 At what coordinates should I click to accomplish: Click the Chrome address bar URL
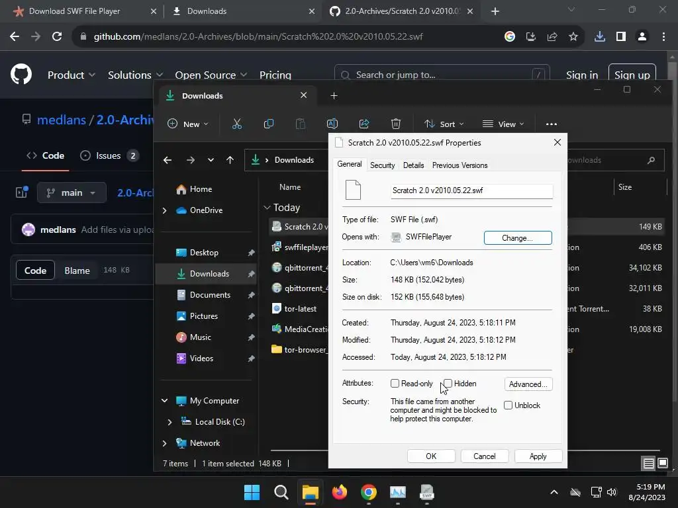[258, 36]
